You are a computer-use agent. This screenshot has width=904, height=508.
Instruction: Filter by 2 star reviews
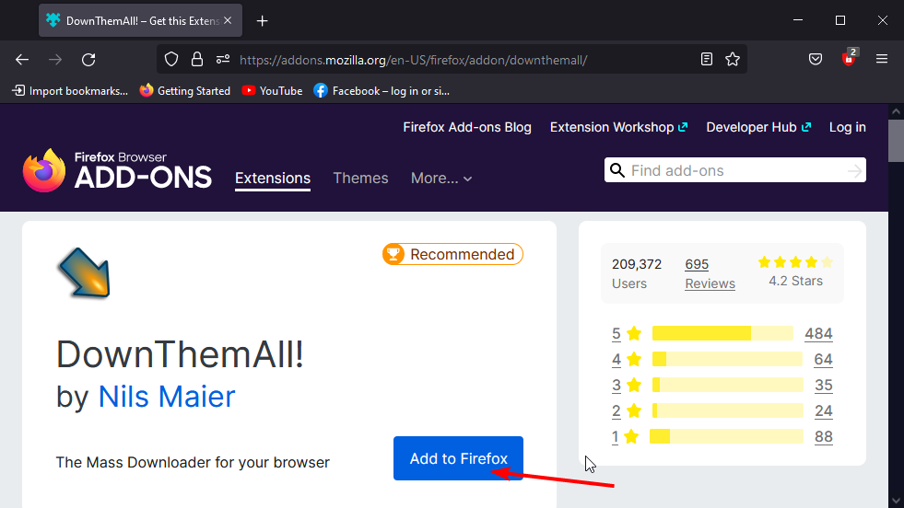coord(626,410)
